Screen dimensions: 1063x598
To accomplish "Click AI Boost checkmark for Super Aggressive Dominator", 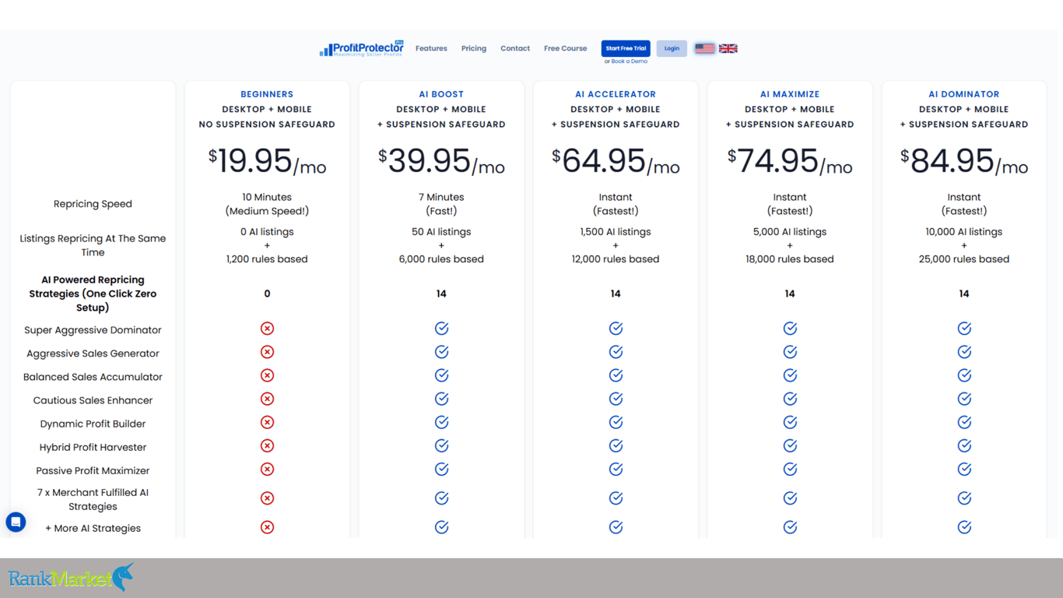I will [441, 329].
